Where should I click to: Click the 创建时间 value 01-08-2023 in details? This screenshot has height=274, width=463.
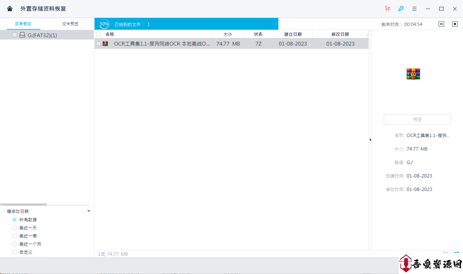coord(419,176)
